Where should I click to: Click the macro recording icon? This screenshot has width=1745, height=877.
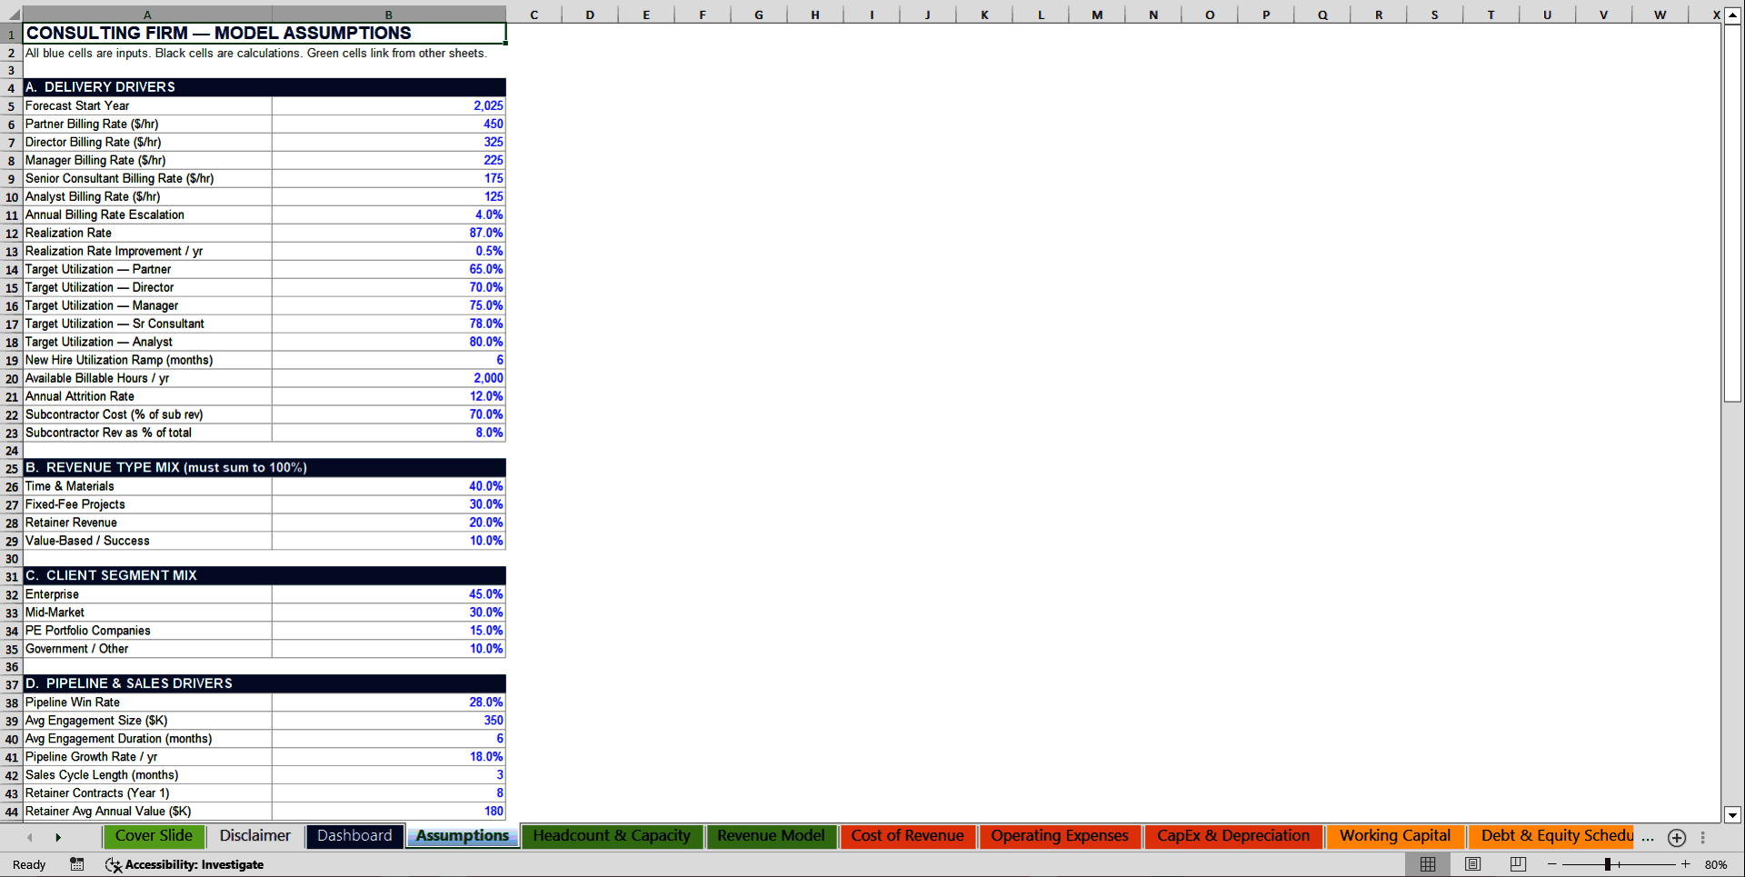click(77, 864)
